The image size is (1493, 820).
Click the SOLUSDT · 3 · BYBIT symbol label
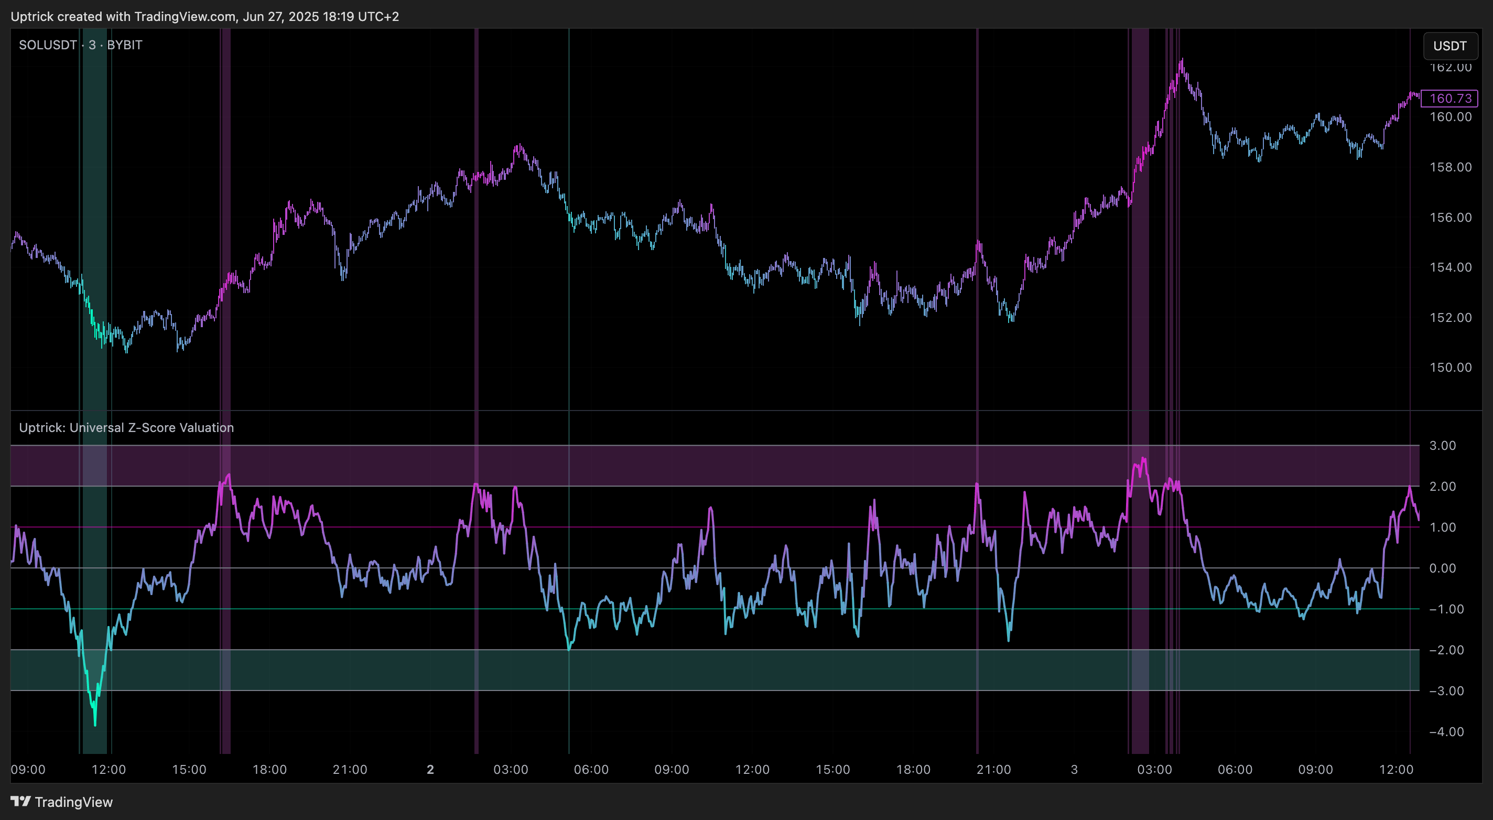81,45
